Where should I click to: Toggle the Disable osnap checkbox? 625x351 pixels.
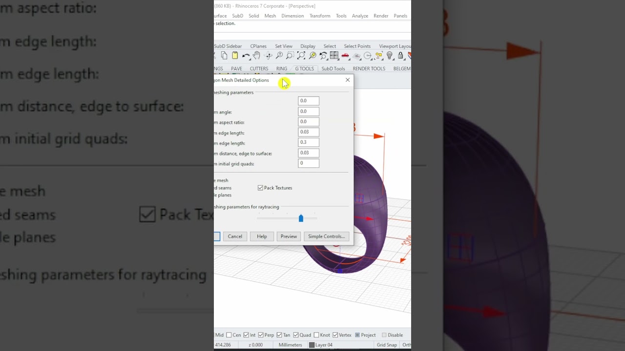point(384,335)
